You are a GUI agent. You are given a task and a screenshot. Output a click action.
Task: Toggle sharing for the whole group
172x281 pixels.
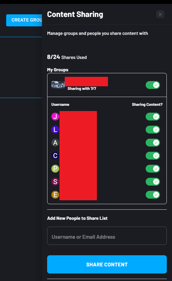(x=153, y=85)
